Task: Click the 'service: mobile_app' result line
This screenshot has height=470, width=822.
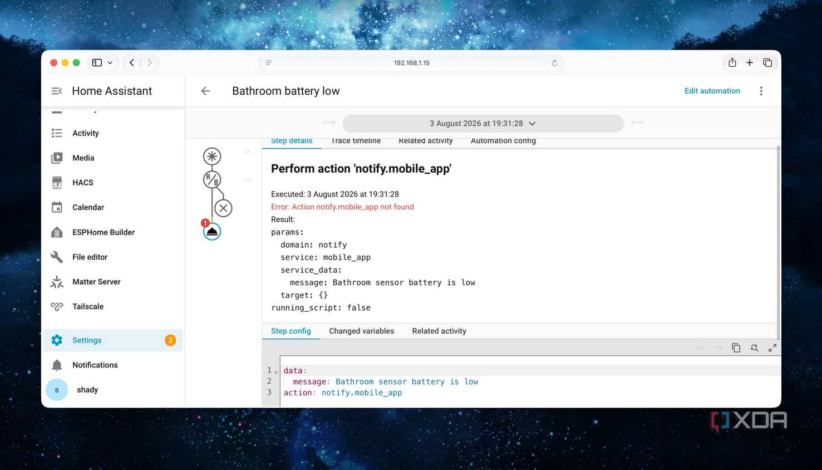Action: [326, 257]
